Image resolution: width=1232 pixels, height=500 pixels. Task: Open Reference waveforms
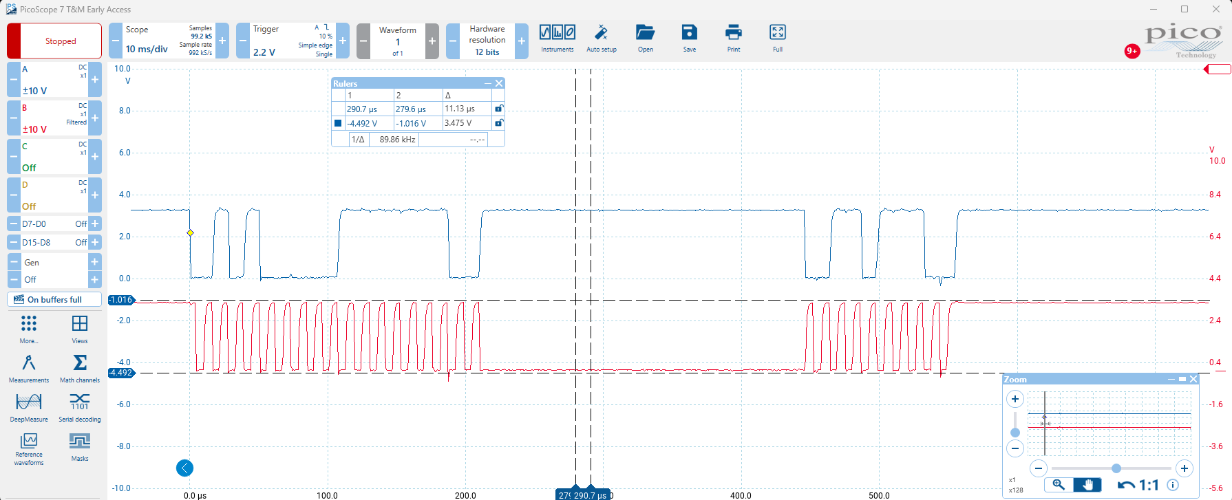tap(29, 449)
